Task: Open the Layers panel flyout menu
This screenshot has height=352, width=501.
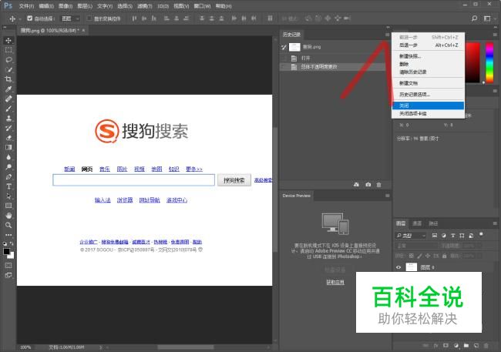Action: [495, 223]
